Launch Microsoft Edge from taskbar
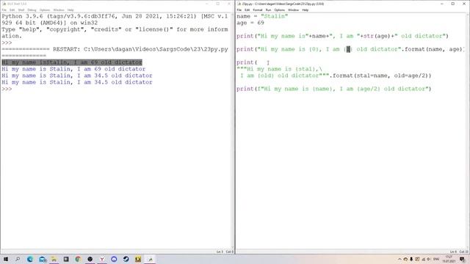 point(30,259)
